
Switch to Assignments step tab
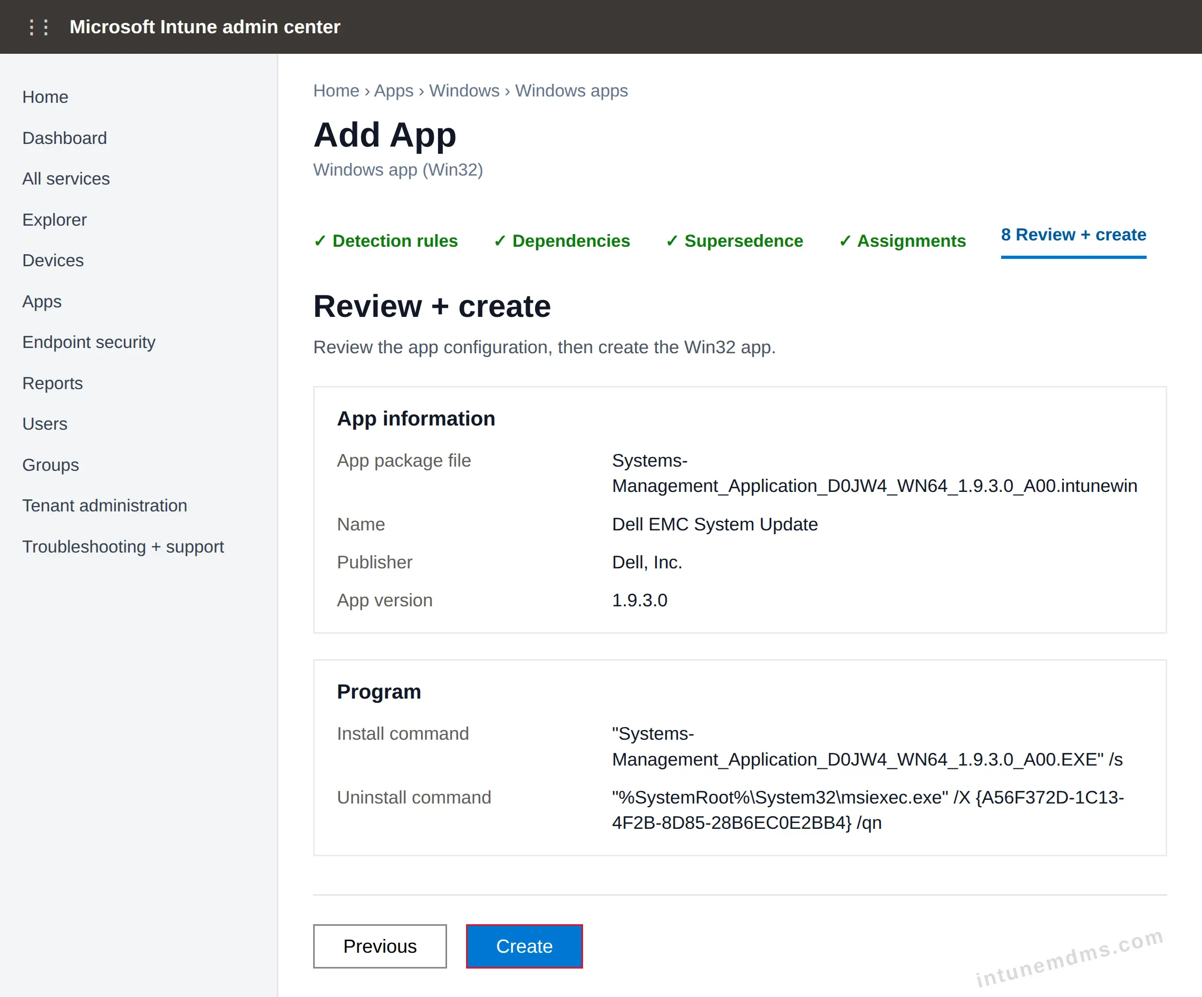[x=902, y=241]
